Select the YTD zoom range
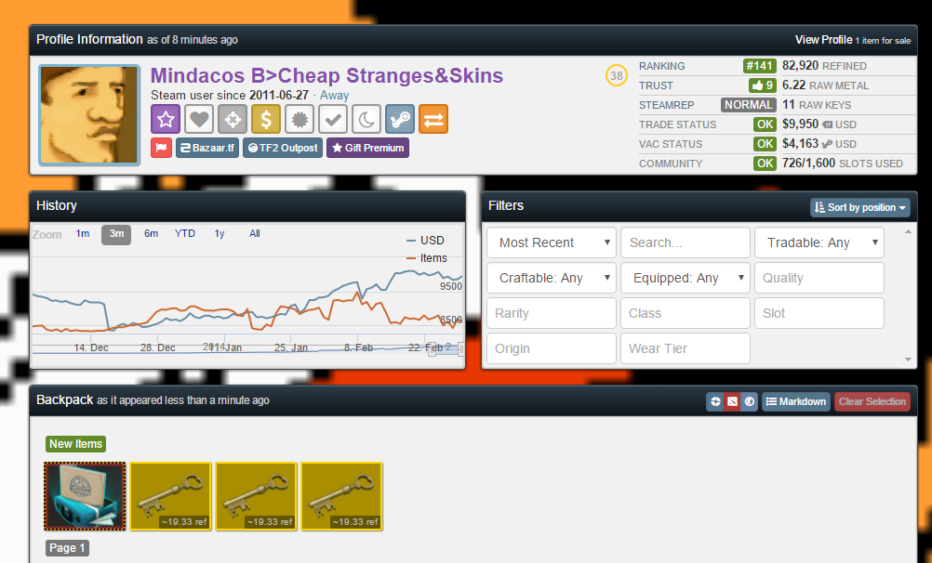This screenshot has height=563, width=932. pos(185,234)
